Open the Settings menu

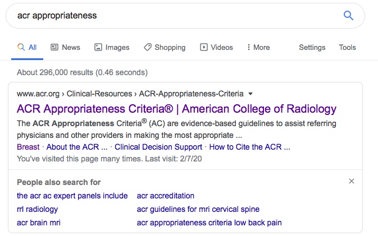pyautogui.click(x=312, y=47)
